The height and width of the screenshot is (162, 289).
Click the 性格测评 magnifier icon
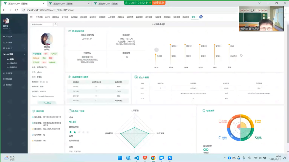204,111
